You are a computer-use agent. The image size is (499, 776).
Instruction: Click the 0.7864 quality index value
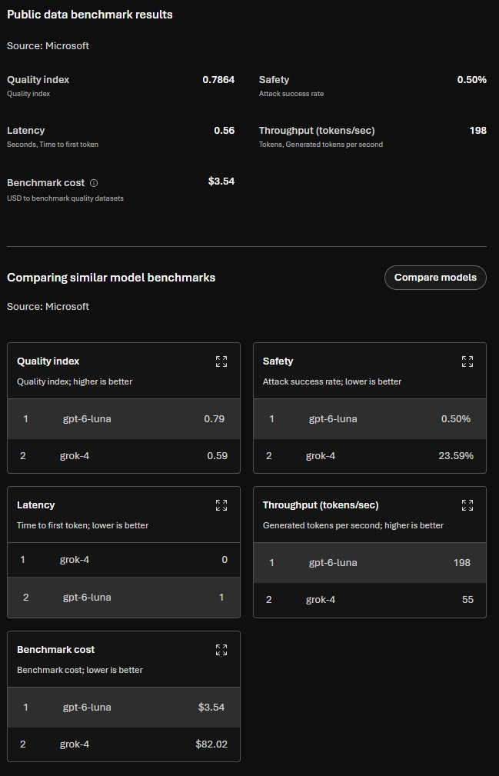[x=218, y=80]
